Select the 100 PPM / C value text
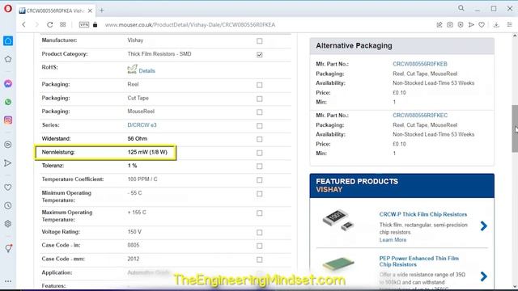 (142, 179)
